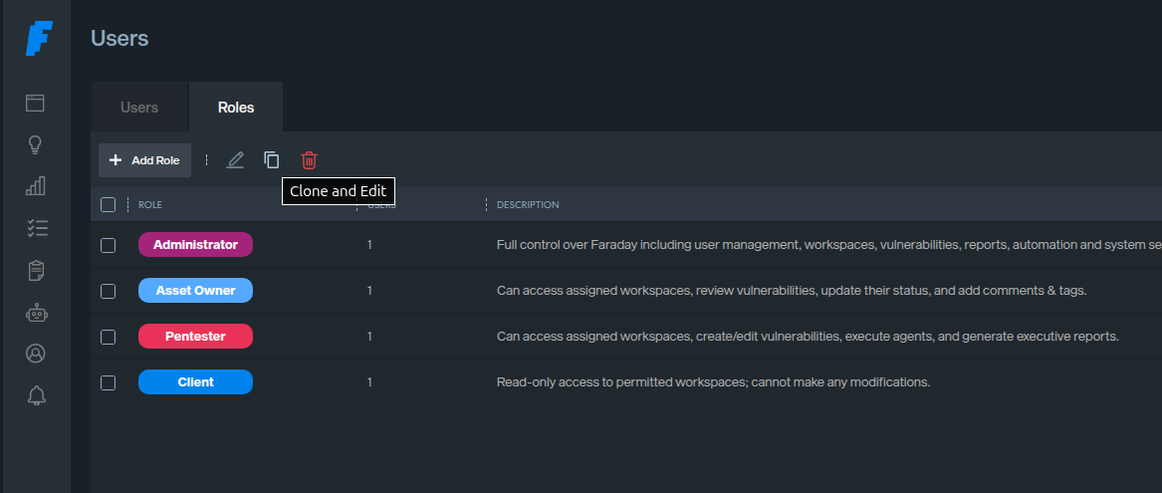Open the robot agents icon in sidebar
The height and width of the screenshot is (493, 1162).
(36, 312)
